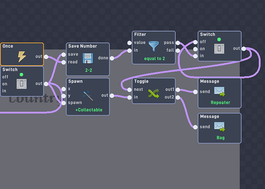Click the '2-2' label on Save Number

(88, 71)
